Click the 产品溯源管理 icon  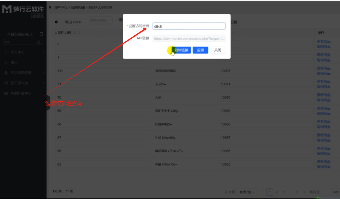[6, 73]
